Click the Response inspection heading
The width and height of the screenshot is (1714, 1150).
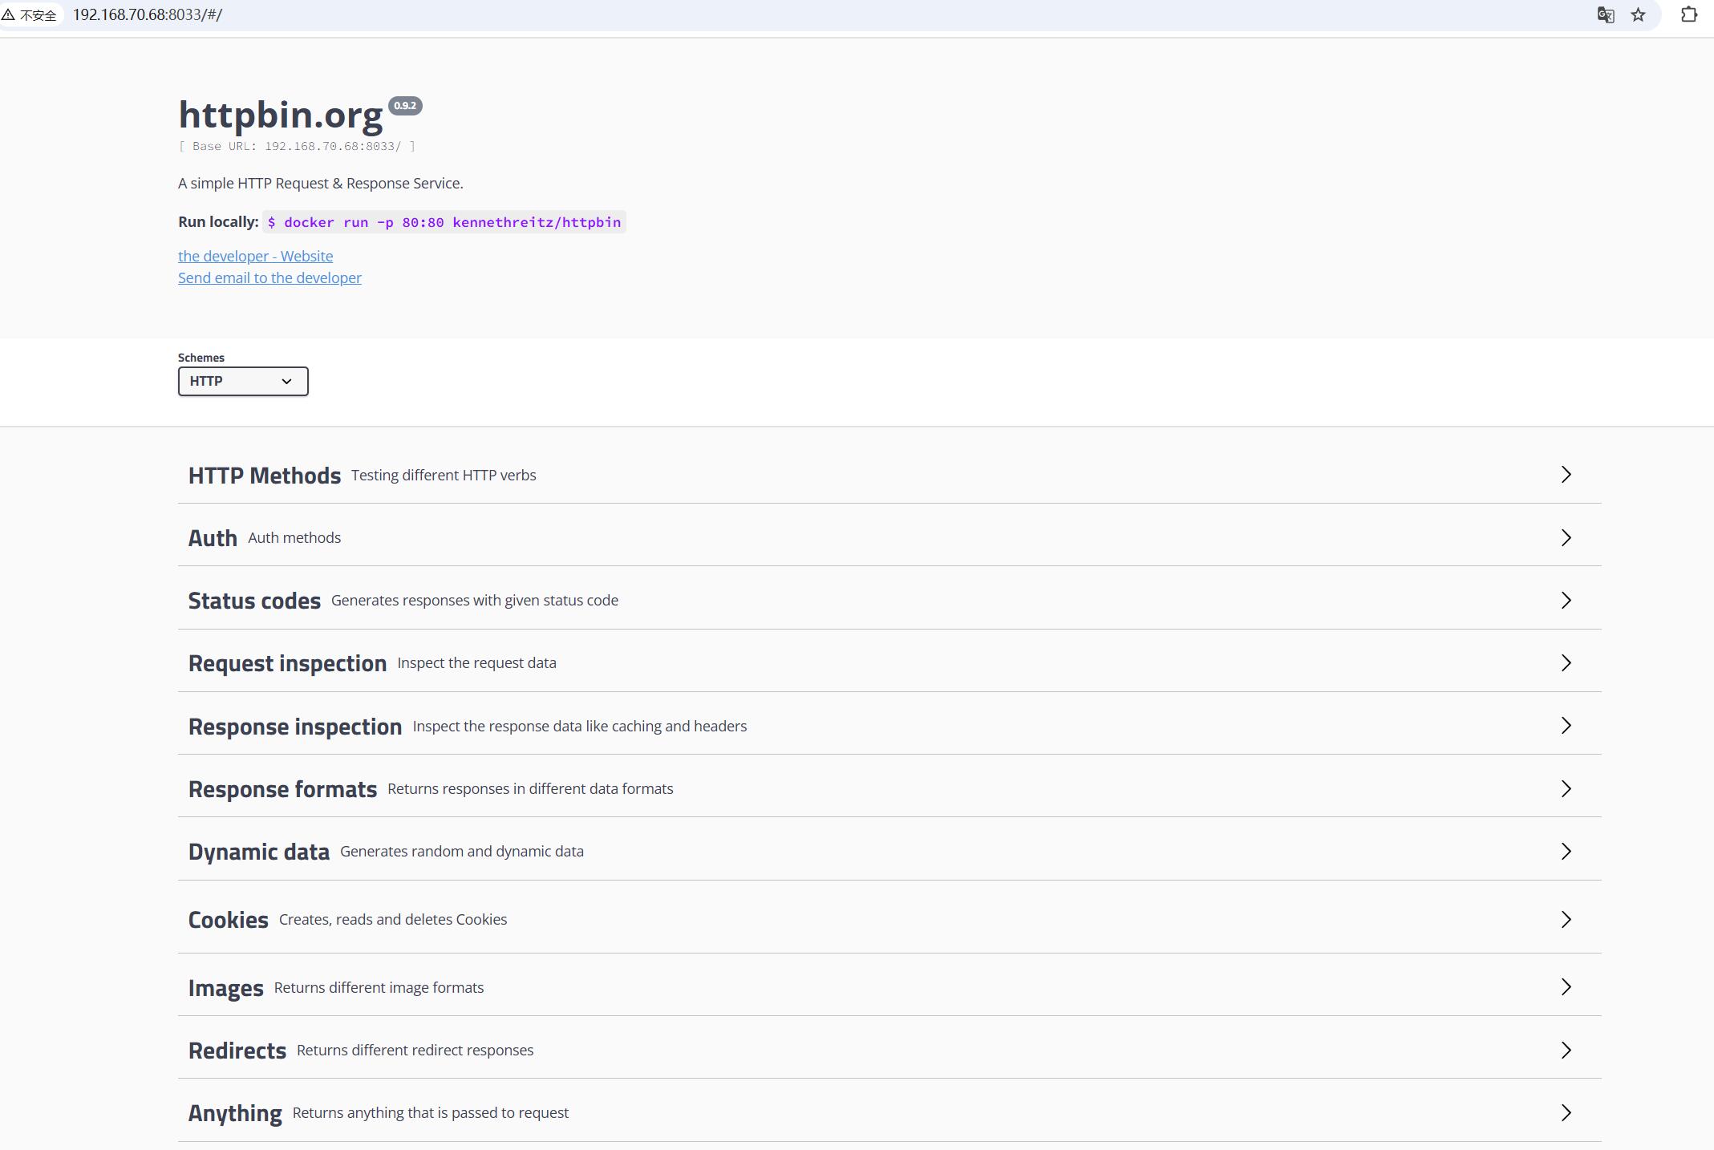[295, 727]
